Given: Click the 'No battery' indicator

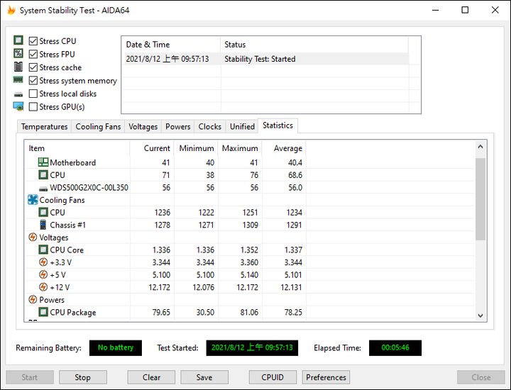Looking at the screenshot, I should click(116, 347).
